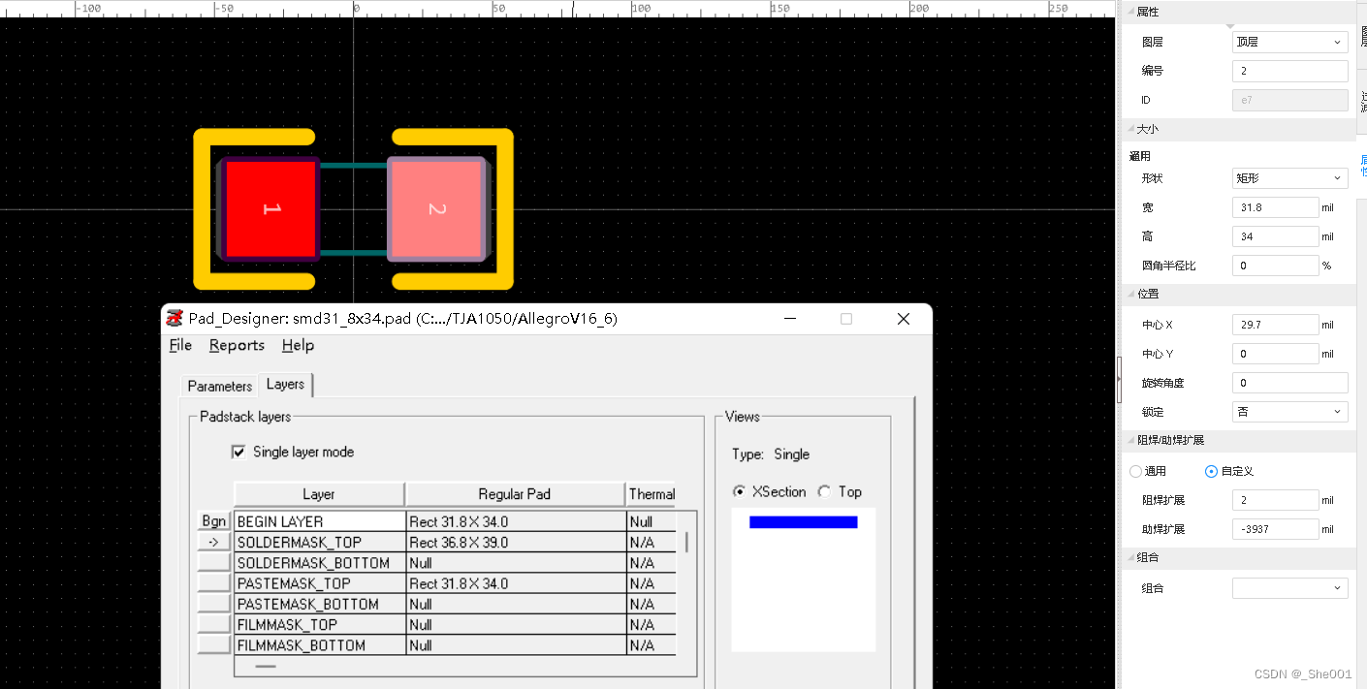The height and width of the screenshot is (689, 1367).
Task: Select the XSection view radio button
Action: (740, 491)
